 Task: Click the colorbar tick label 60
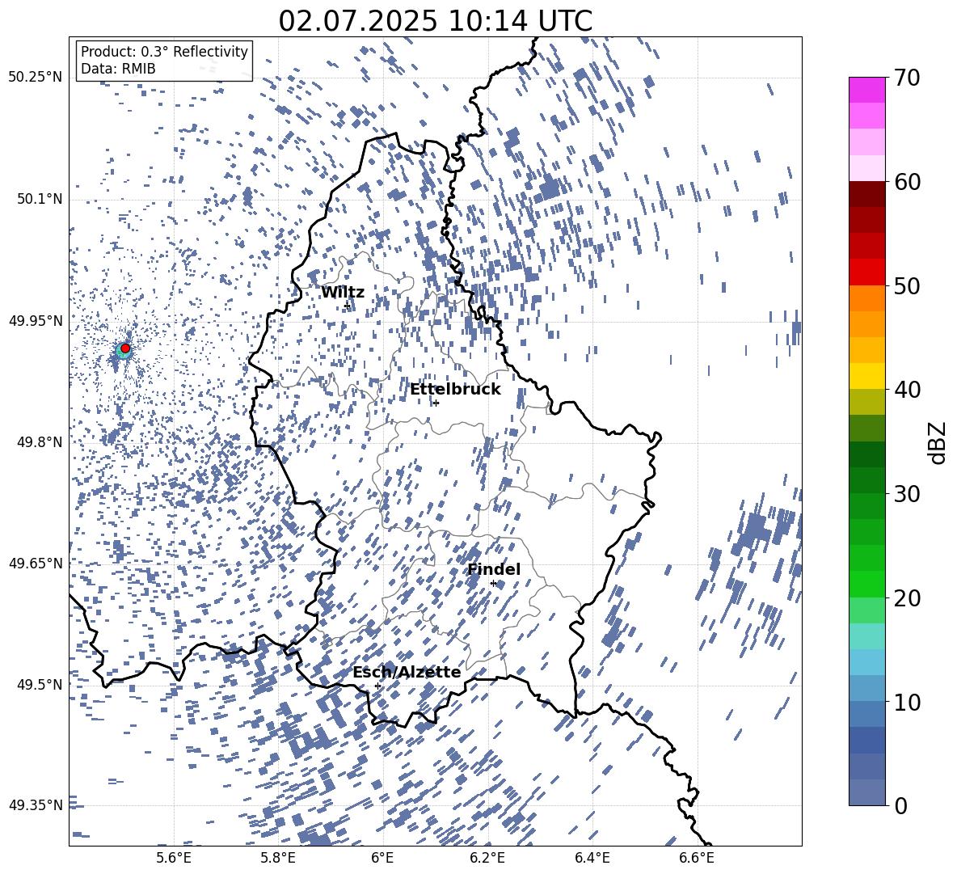click(x=907, y=182)
